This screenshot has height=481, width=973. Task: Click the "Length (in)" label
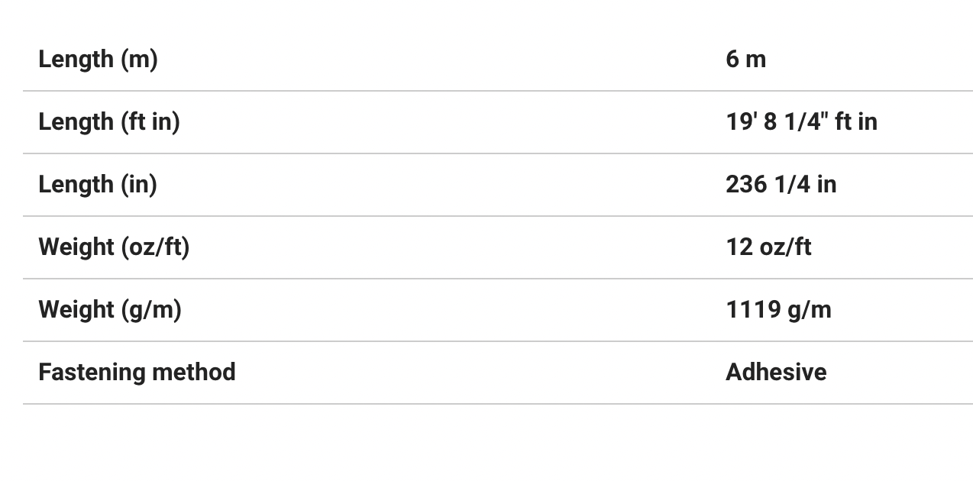(x=97, y=184)
